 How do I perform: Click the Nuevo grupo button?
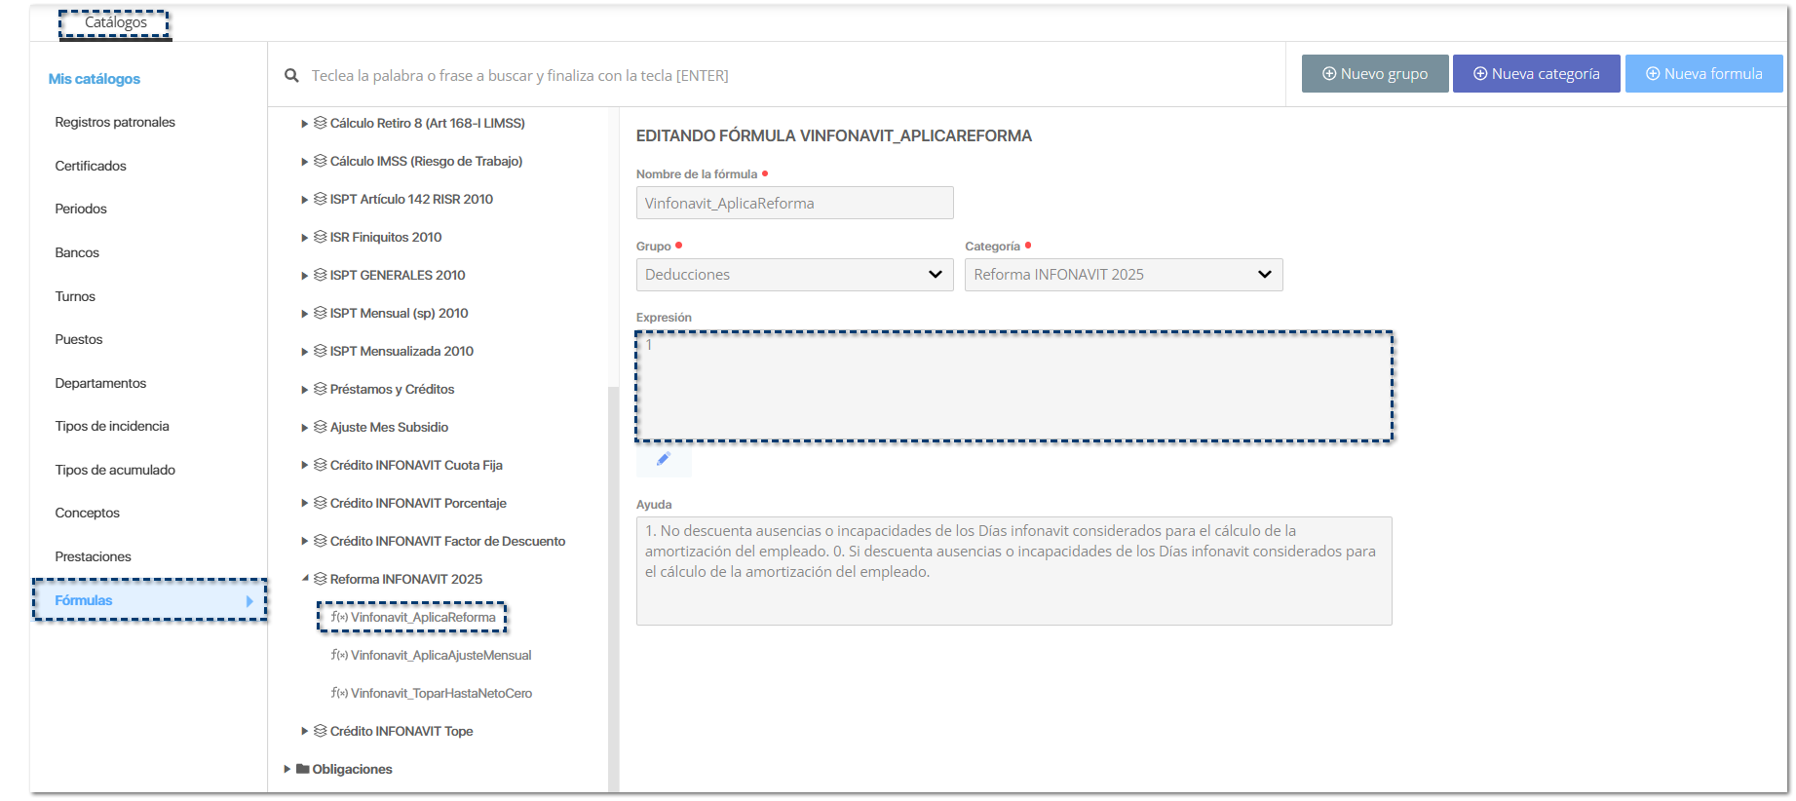click(x=1374, y=74)
